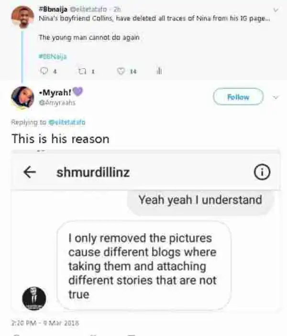Viewport: 287px width, 336px height.
Task: Click the info icon in the chat header
Action: point(261,173)
